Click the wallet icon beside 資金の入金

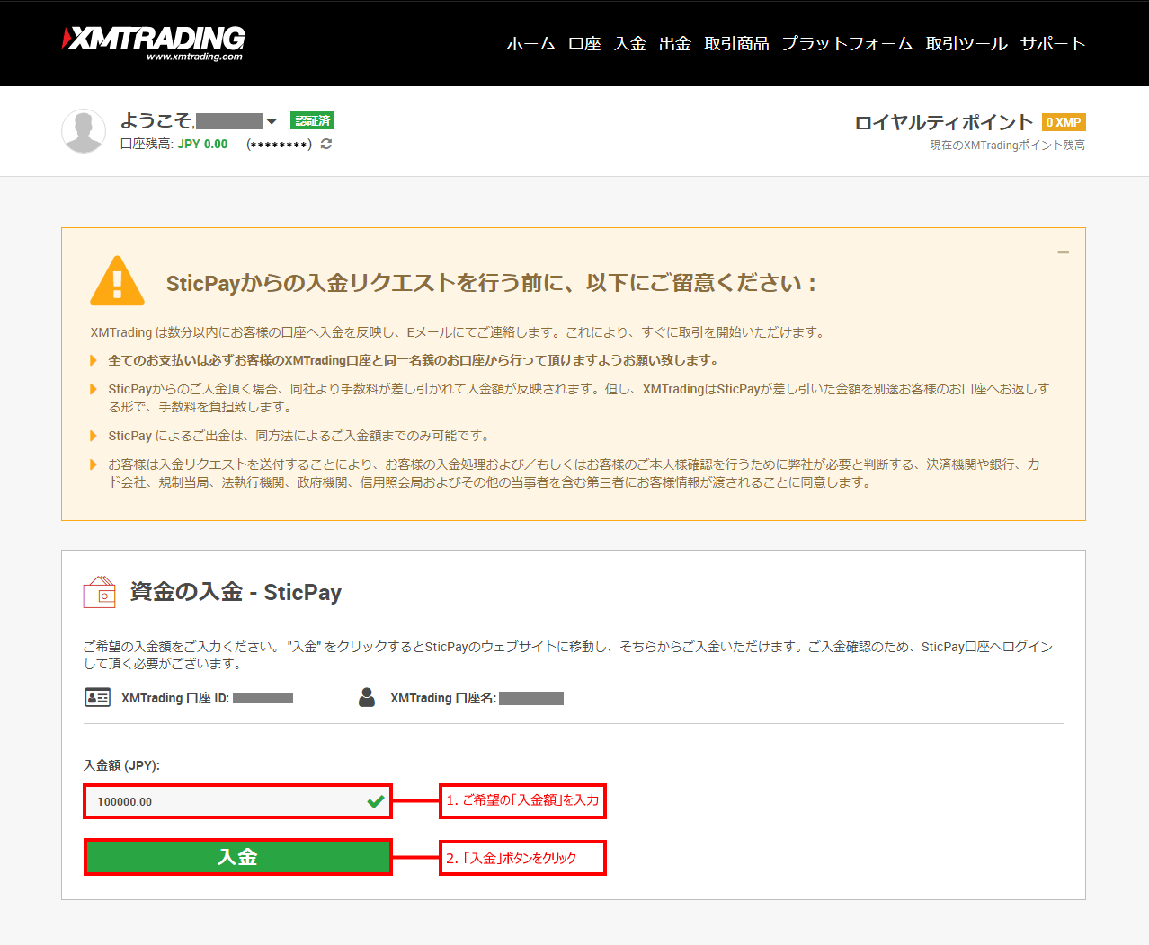coord(99,593)
